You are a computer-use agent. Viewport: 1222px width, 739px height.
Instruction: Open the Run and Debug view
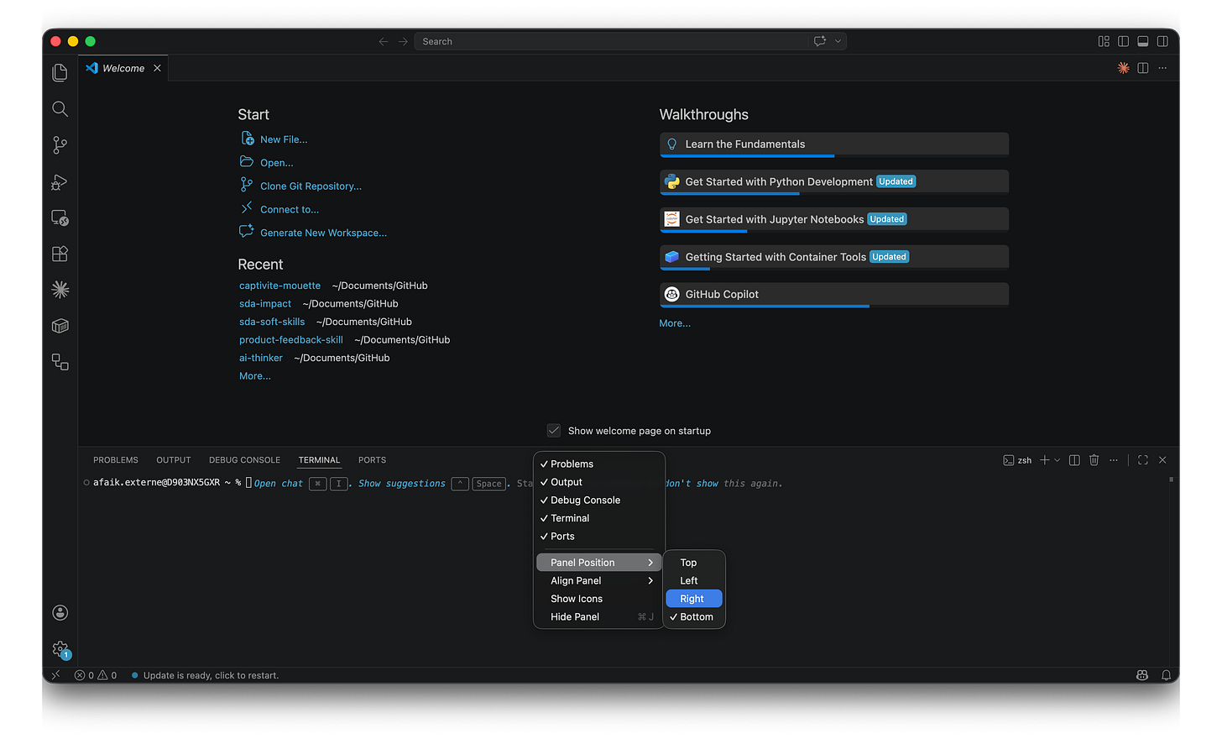60,182
